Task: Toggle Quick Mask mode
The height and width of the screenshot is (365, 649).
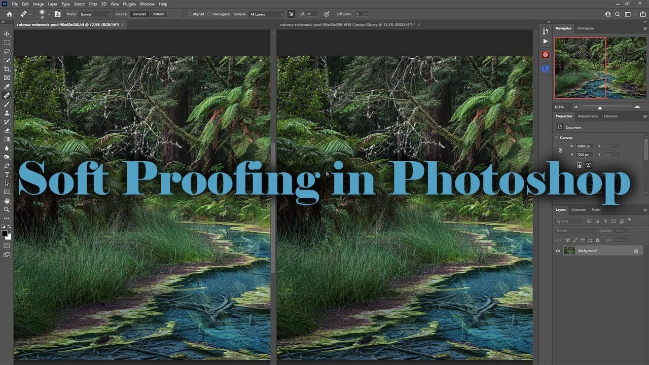Action: coord(7,246)
